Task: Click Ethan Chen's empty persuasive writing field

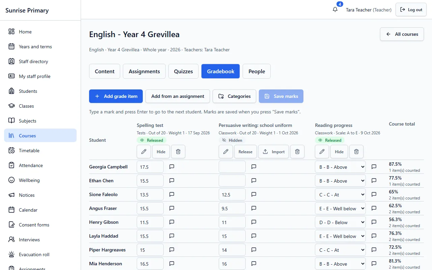Action: [x=232, y=181]
